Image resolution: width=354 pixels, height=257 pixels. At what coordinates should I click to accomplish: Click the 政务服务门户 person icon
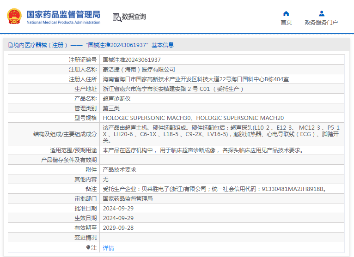point(322,14)
